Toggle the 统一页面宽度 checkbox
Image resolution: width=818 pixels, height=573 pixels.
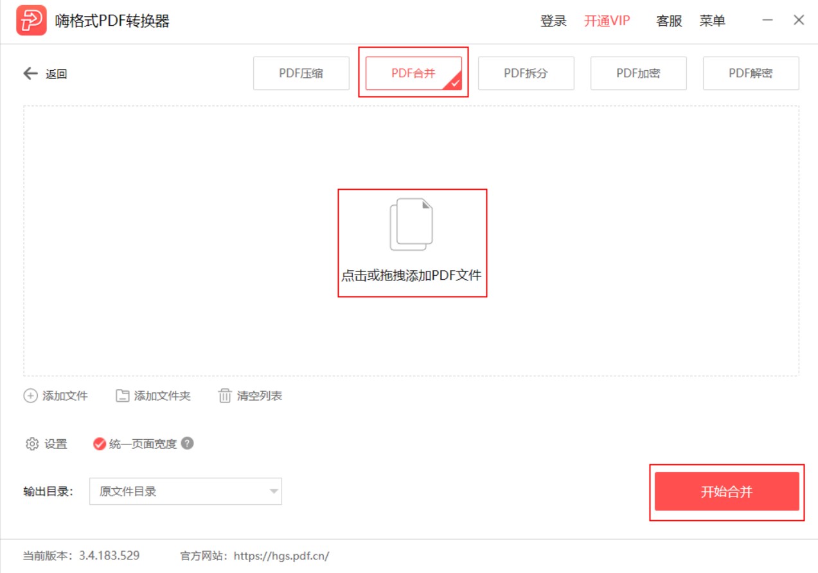coord(100,444)
